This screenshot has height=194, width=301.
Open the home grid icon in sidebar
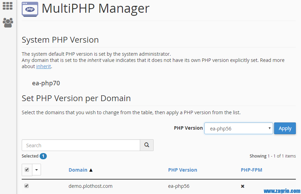point(8,6)
